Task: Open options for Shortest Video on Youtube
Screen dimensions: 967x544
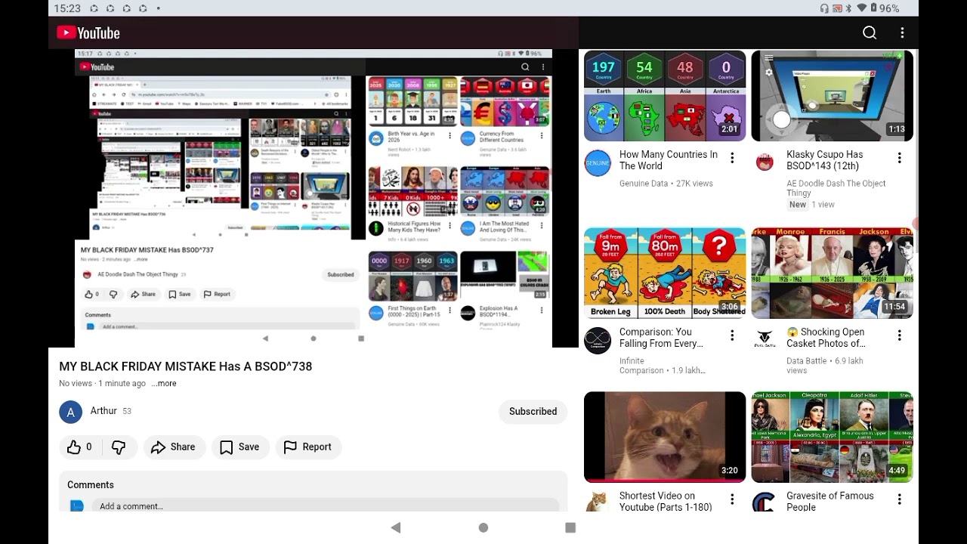Action: pos(732,499)
